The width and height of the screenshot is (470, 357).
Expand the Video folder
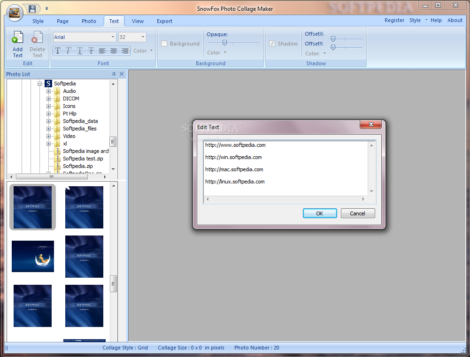click(x=48, y=136)
